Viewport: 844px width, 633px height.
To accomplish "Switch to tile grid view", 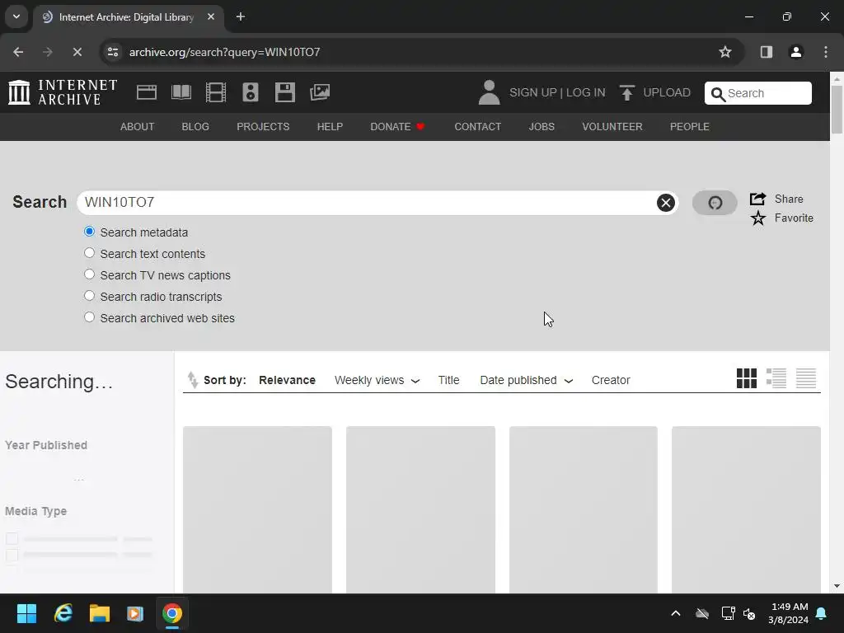I will (x=746, y=378).
